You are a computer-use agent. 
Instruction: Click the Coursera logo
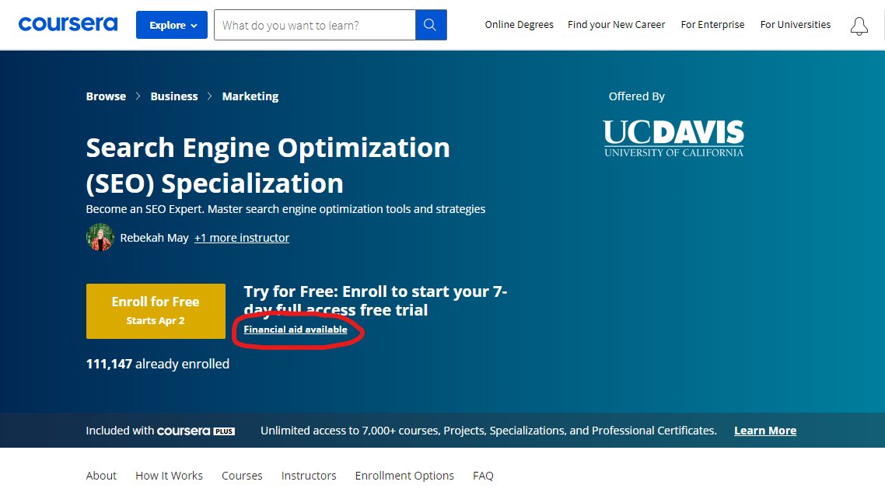click(68, 24)
